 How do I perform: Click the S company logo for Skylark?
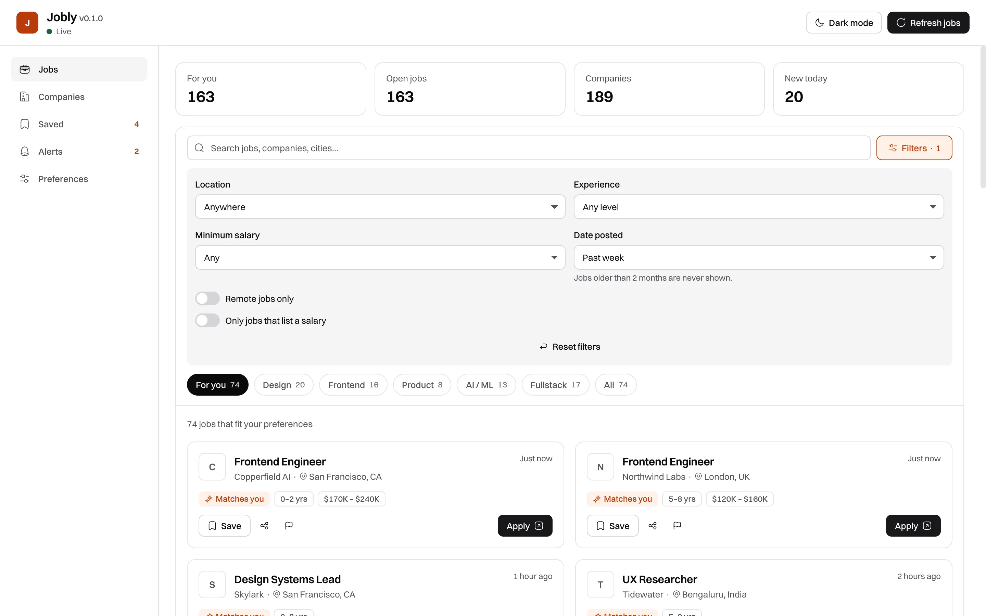click(212, 585)
